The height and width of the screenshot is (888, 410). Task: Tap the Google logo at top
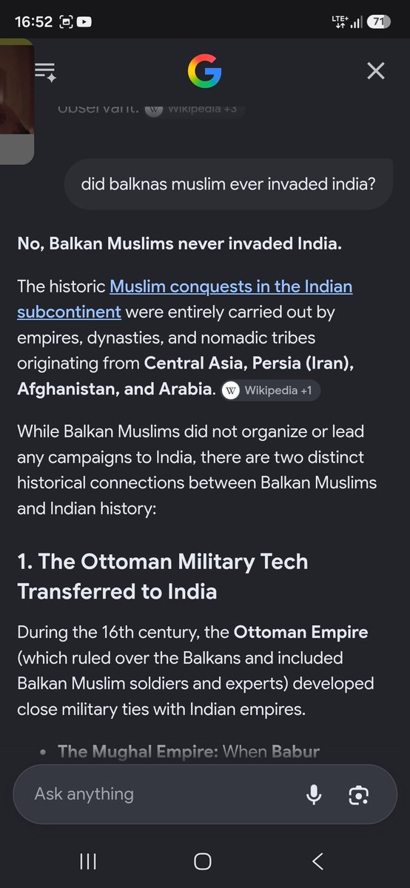pos(205,71)
